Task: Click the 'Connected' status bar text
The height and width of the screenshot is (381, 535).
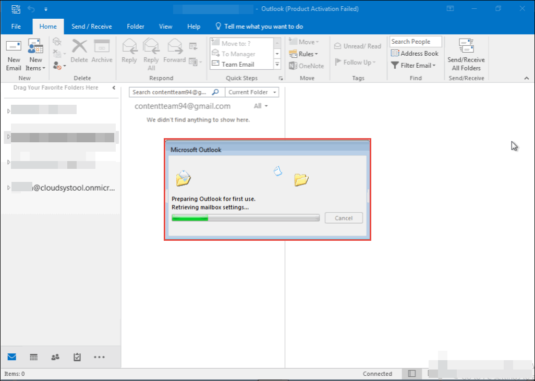Action: (x=378, y=374)
